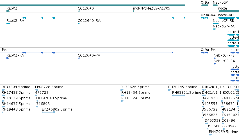Click the long teal gene span bar
The width and height of the screenshot is (239, 136).
click(x=92, y=5)
